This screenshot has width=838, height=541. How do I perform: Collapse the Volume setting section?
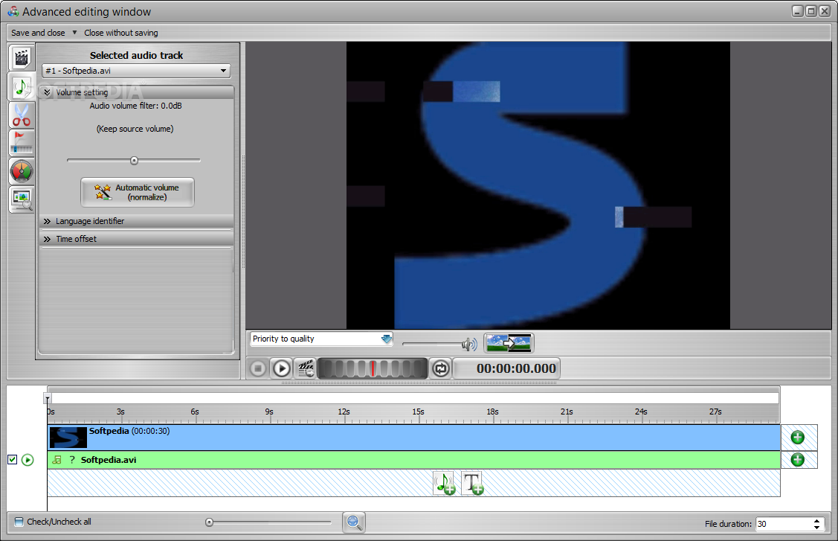(136, 92)
